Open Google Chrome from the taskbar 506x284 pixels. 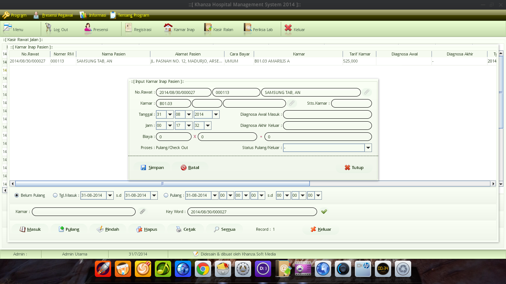[203, 269]
